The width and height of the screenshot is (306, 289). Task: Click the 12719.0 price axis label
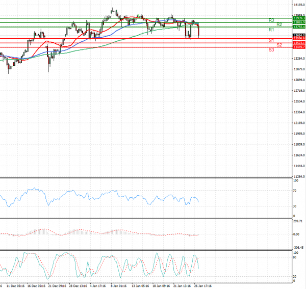point(299,91)
